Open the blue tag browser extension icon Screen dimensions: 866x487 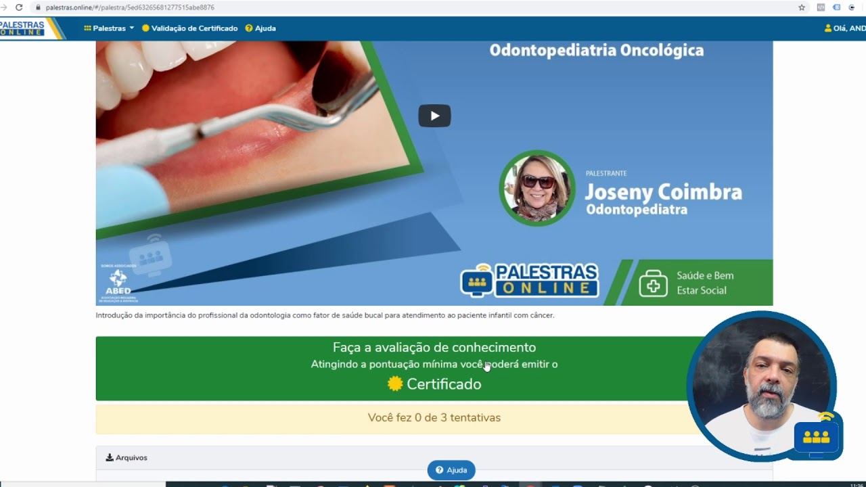(836, 7)
